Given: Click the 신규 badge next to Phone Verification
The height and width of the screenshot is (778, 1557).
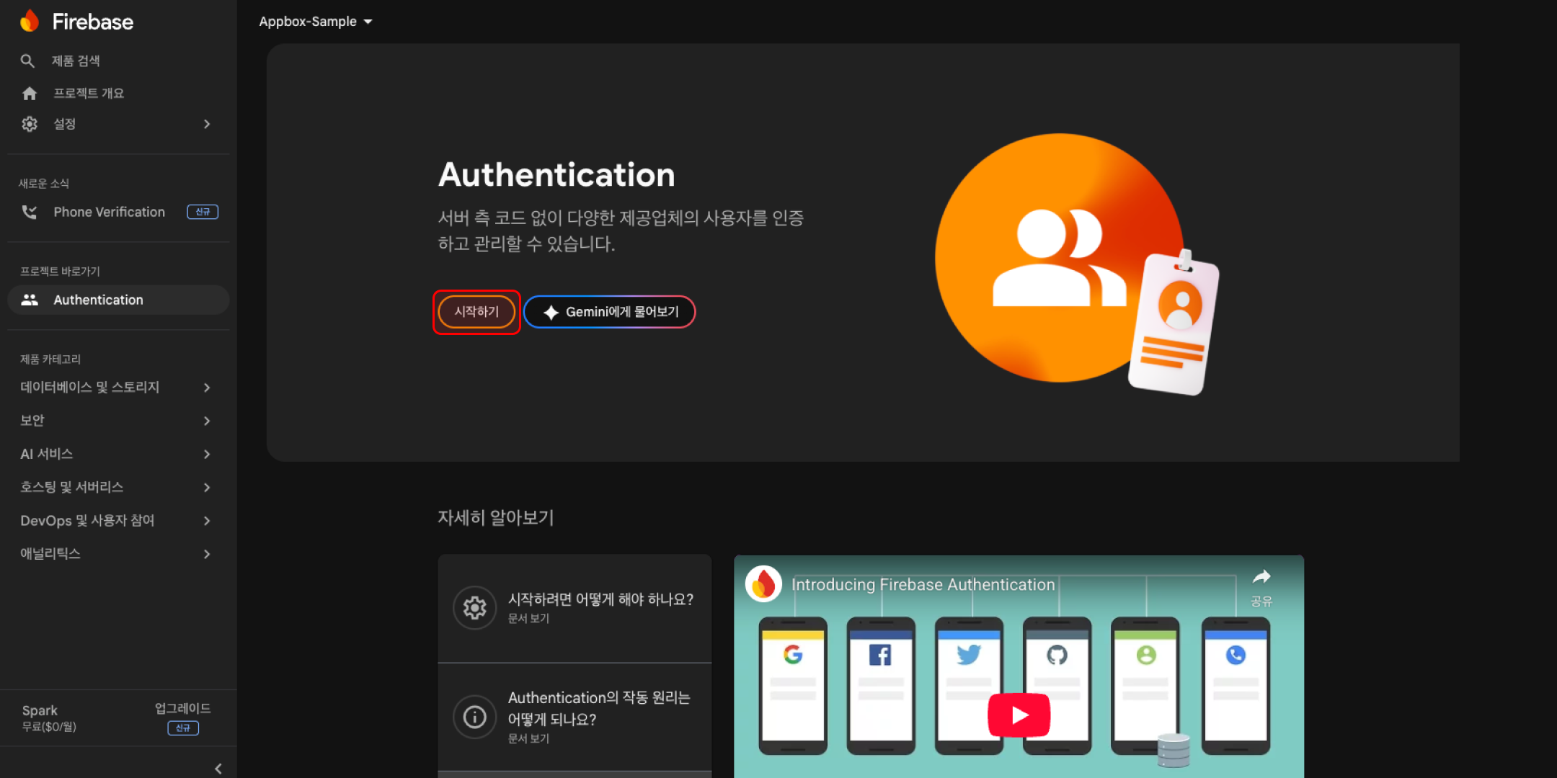Looking at the screenshot, I should point(203,212).
